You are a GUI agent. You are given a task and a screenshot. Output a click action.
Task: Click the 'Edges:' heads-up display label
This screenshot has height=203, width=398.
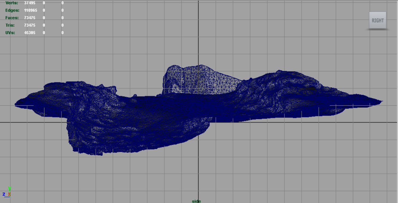pyautogui.click(x=12, y=10)
